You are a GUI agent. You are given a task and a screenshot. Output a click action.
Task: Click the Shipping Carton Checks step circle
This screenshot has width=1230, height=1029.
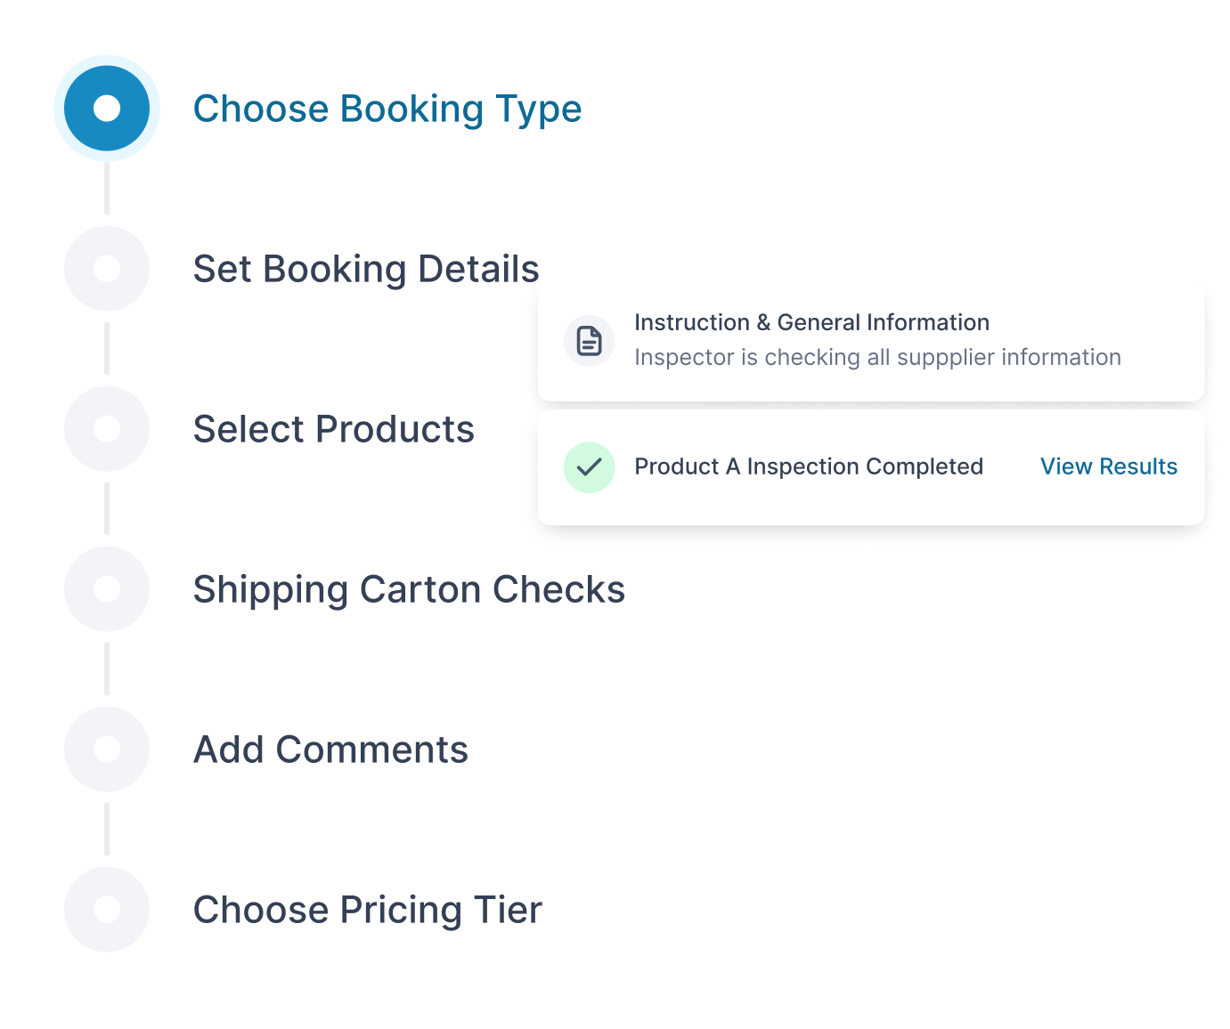[x=107, y=589]
